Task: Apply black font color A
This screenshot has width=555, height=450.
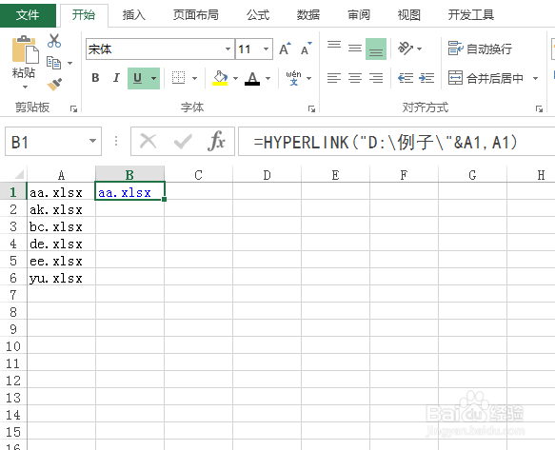Action: 252,78
